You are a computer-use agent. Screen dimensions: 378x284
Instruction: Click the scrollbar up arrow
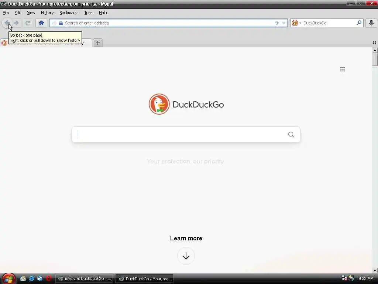pyautogui.click(x=375, y=50)
